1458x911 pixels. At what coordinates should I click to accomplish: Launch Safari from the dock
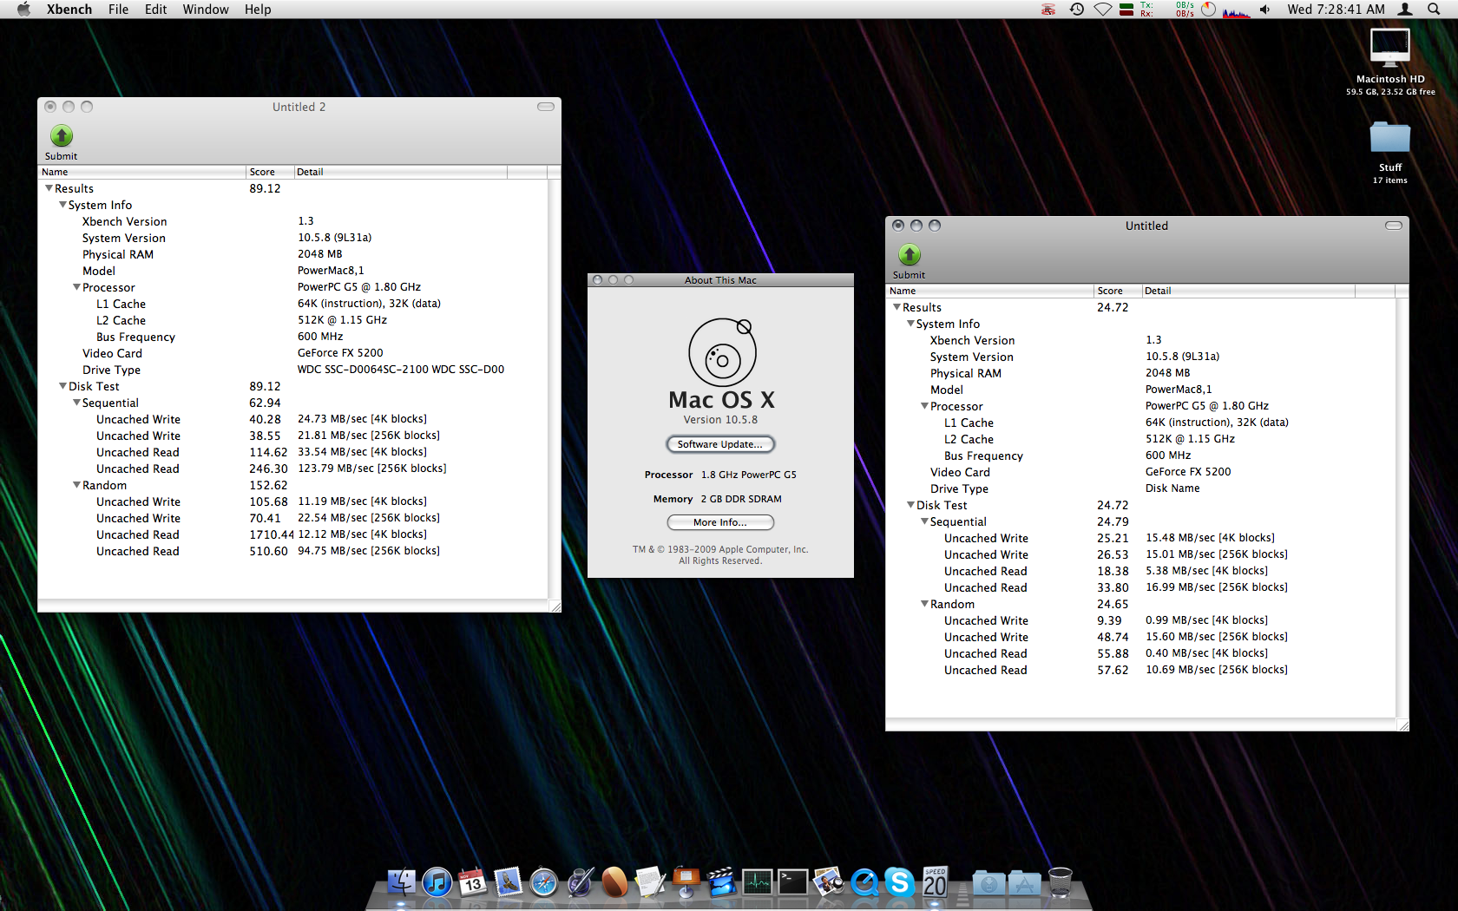coord(544,882)
